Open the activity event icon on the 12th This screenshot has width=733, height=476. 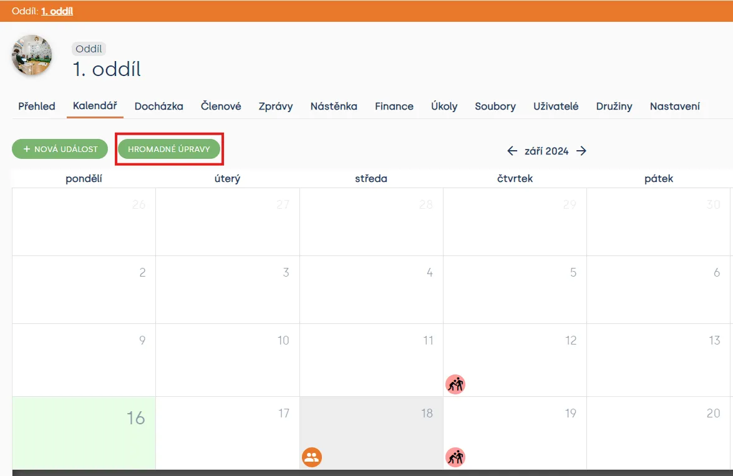coord(455,384)
